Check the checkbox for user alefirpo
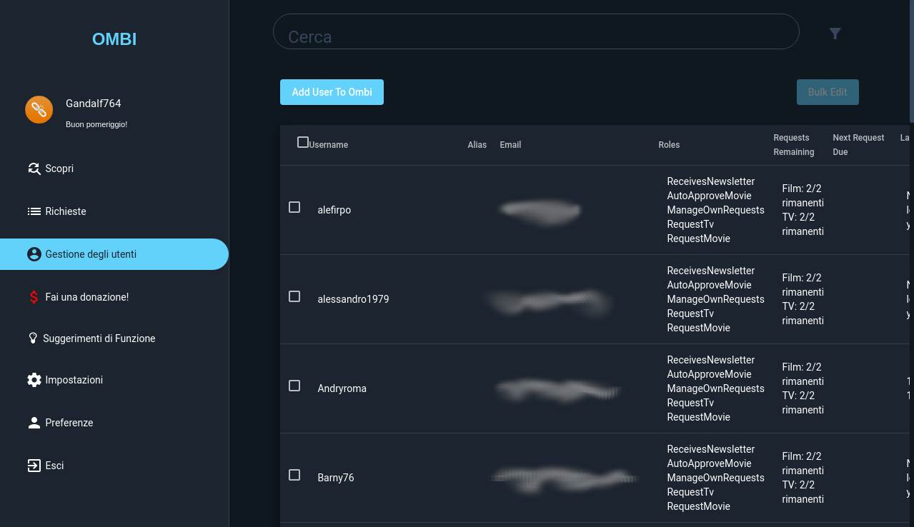914x527 pixels. (x=294, y=207)
